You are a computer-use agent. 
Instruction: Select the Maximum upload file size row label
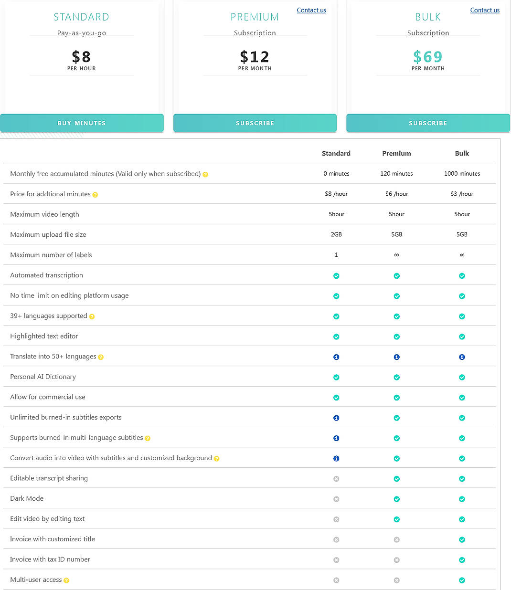tap(48, 234)
